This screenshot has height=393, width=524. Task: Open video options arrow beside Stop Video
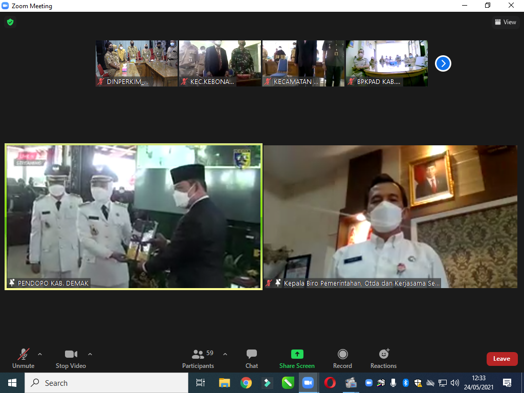coord(90,354)
